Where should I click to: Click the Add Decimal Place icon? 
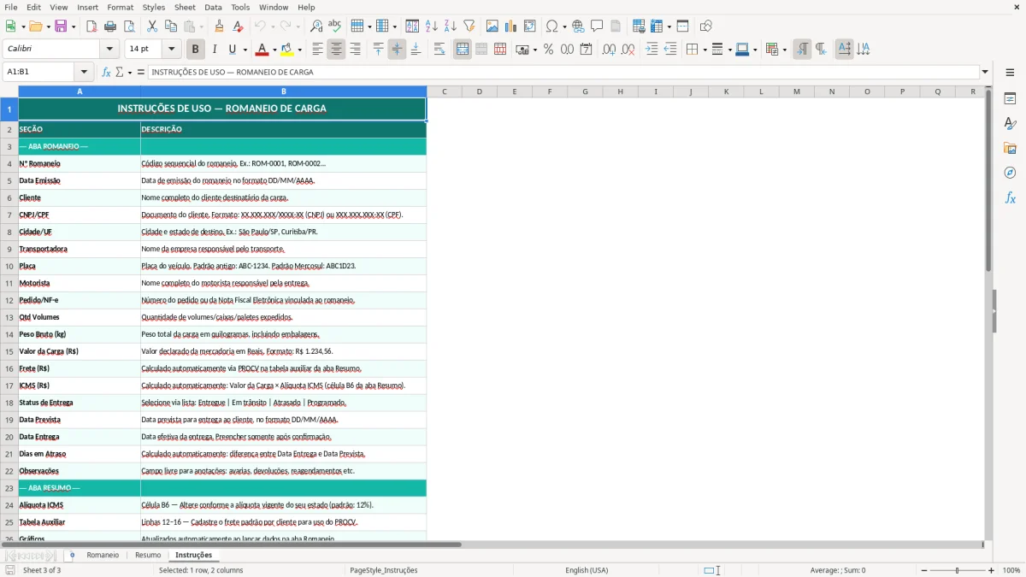[x=609, y=50]
